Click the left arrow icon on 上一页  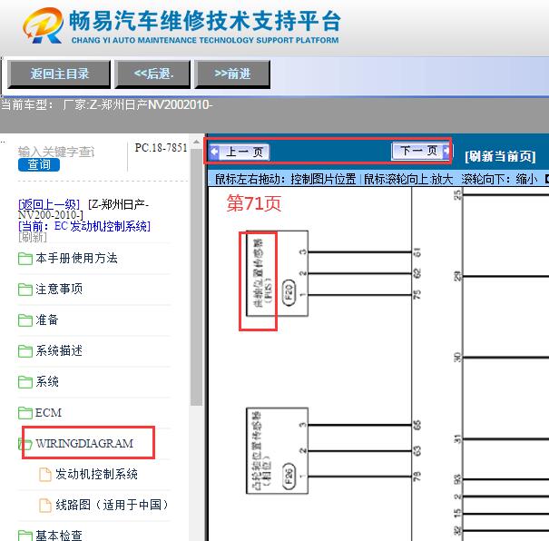(214, 152)
